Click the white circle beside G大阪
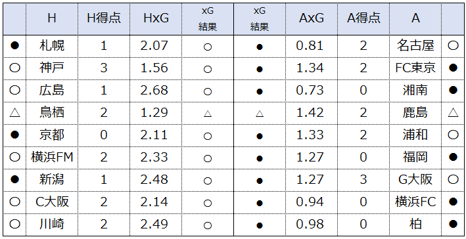 [453, 179]
